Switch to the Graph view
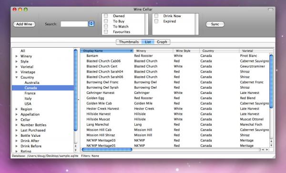The height and width of the screenshot is (173, 286). tap(162, 42)
